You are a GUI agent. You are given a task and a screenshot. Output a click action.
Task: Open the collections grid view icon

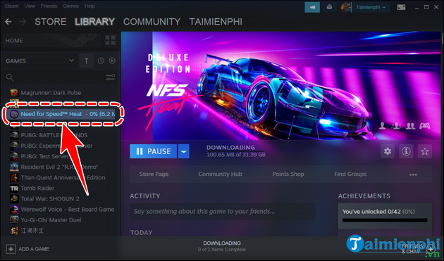click(x=110, y=40)
